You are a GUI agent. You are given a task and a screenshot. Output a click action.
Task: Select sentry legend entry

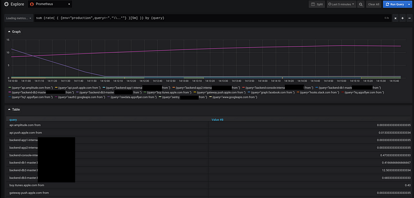point(184,97)
